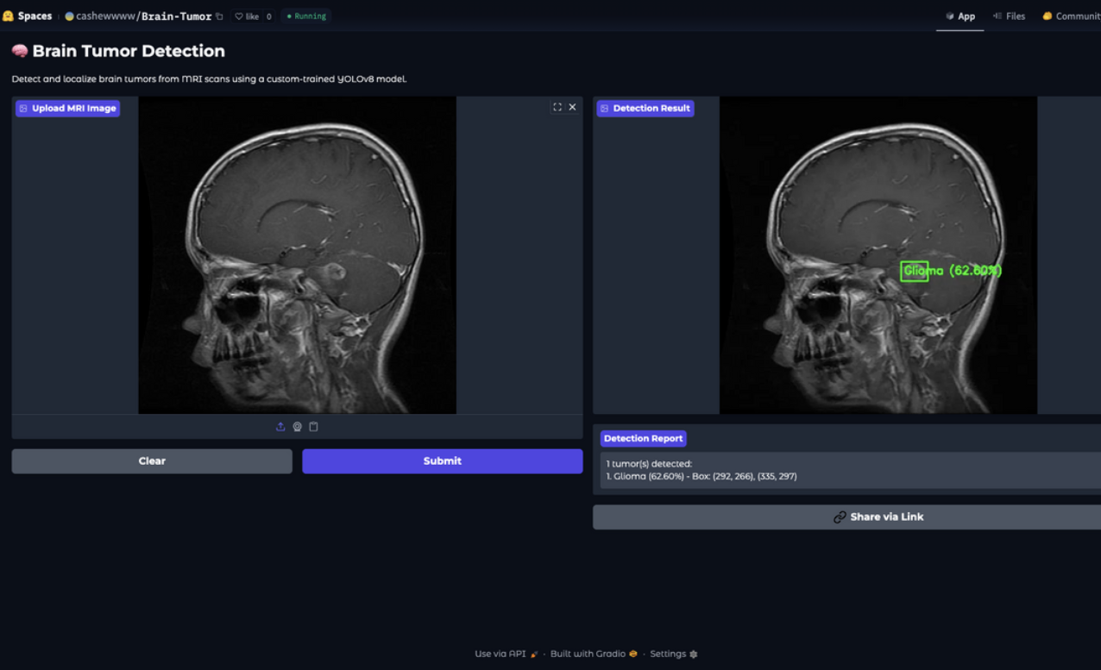Switch to the Files tab
Viewport: 1101px width, 670px height.
click(x=1009, y=16)
